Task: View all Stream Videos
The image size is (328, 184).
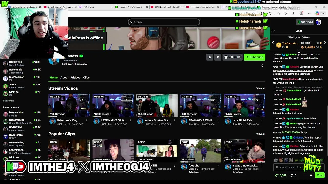Action: pos(261,88)
